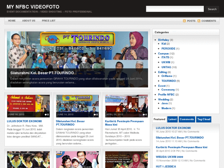Open the Posts feed link

[191, 21]
